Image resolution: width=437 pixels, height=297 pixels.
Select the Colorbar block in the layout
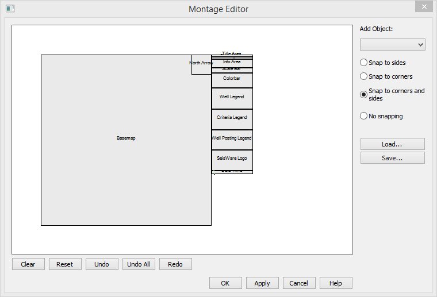pyautogui.click(x=232, y=79)
